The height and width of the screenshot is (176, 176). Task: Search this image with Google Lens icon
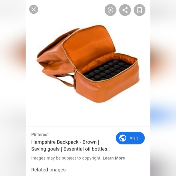pos(110,10)
